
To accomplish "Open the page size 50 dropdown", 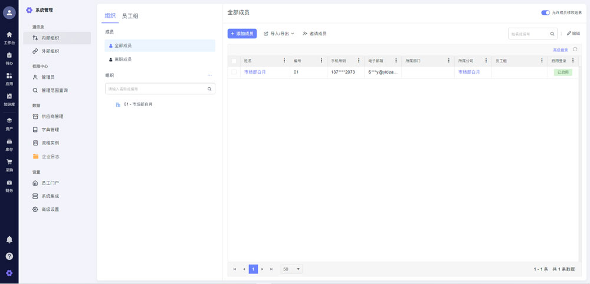I will [x=291, y=269].
